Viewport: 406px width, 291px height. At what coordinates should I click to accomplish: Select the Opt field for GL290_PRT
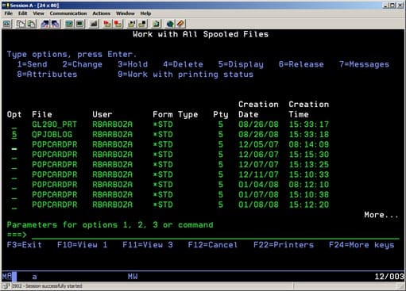tap(14, 124)
